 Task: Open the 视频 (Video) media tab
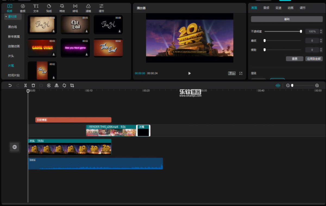[10, 8]
